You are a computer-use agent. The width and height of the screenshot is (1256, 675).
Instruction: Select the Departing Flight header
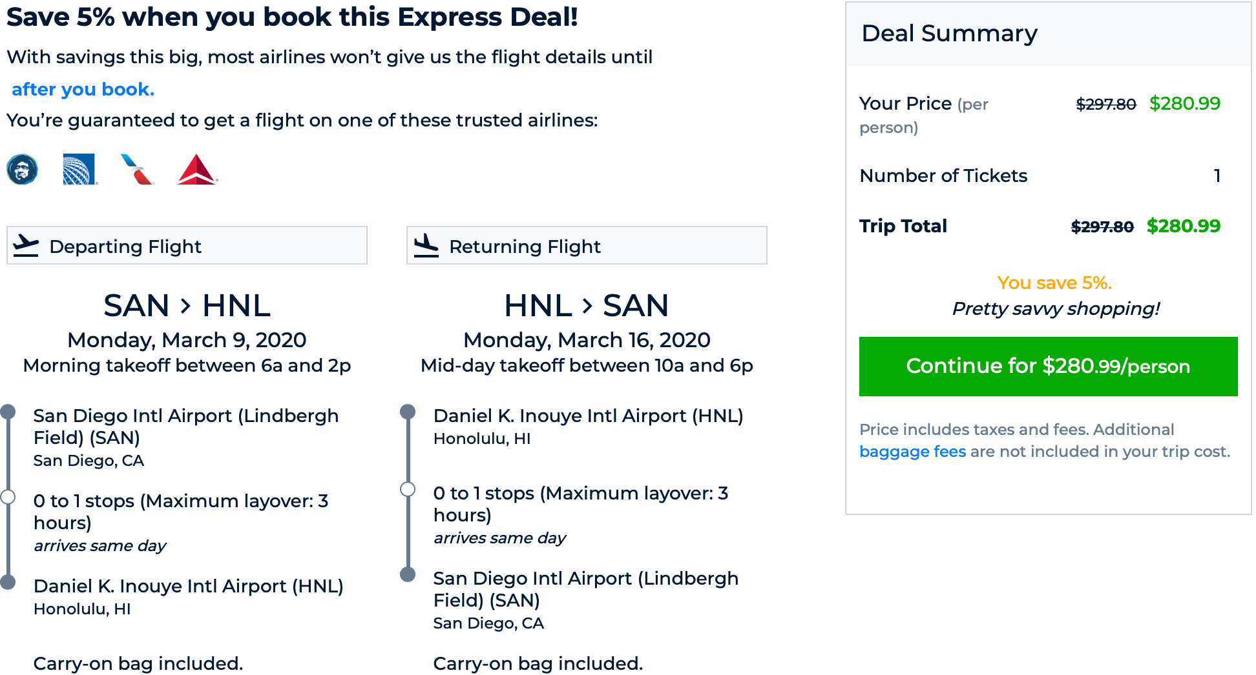pyautogui.click(x=187, y=246)
